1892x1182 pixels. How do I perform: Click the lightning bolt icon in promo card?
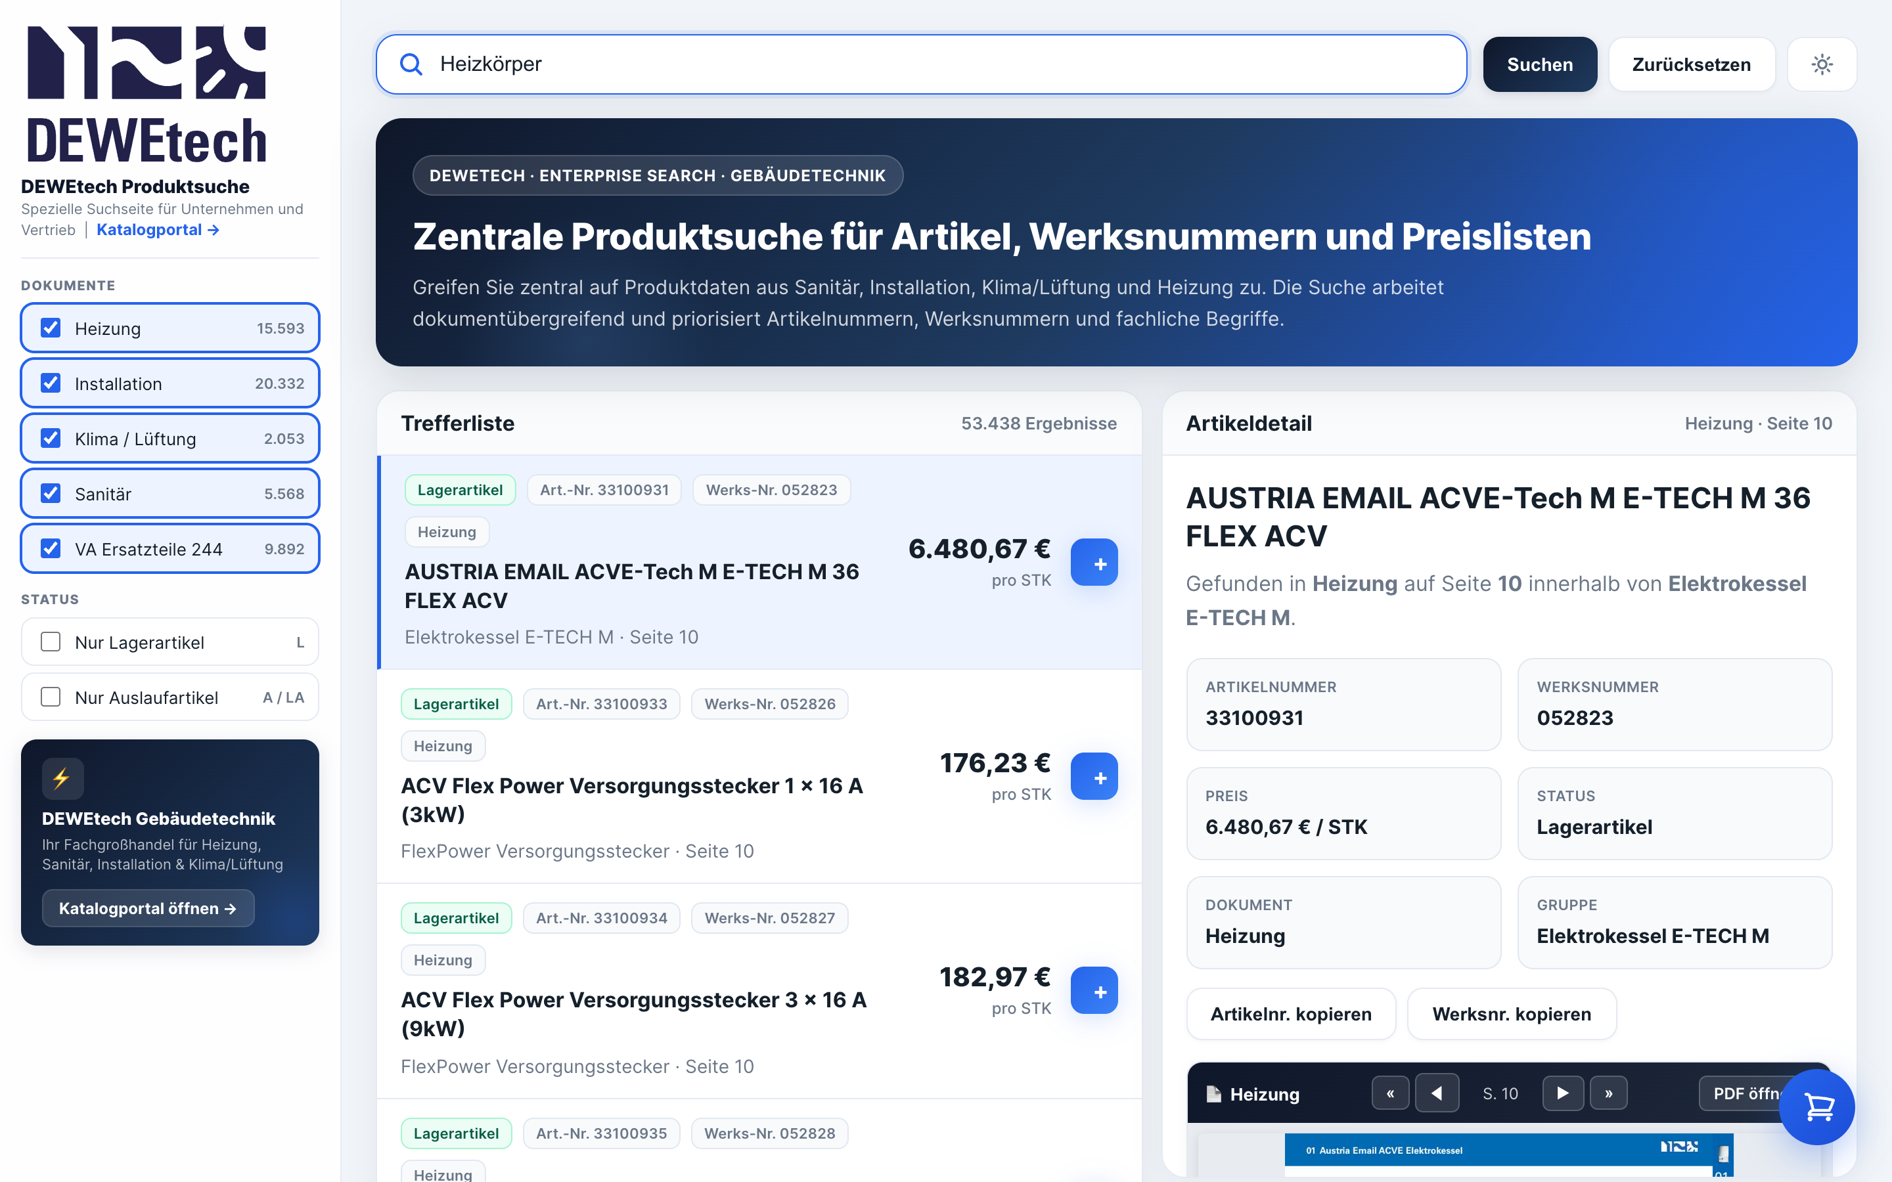[62, 778]
